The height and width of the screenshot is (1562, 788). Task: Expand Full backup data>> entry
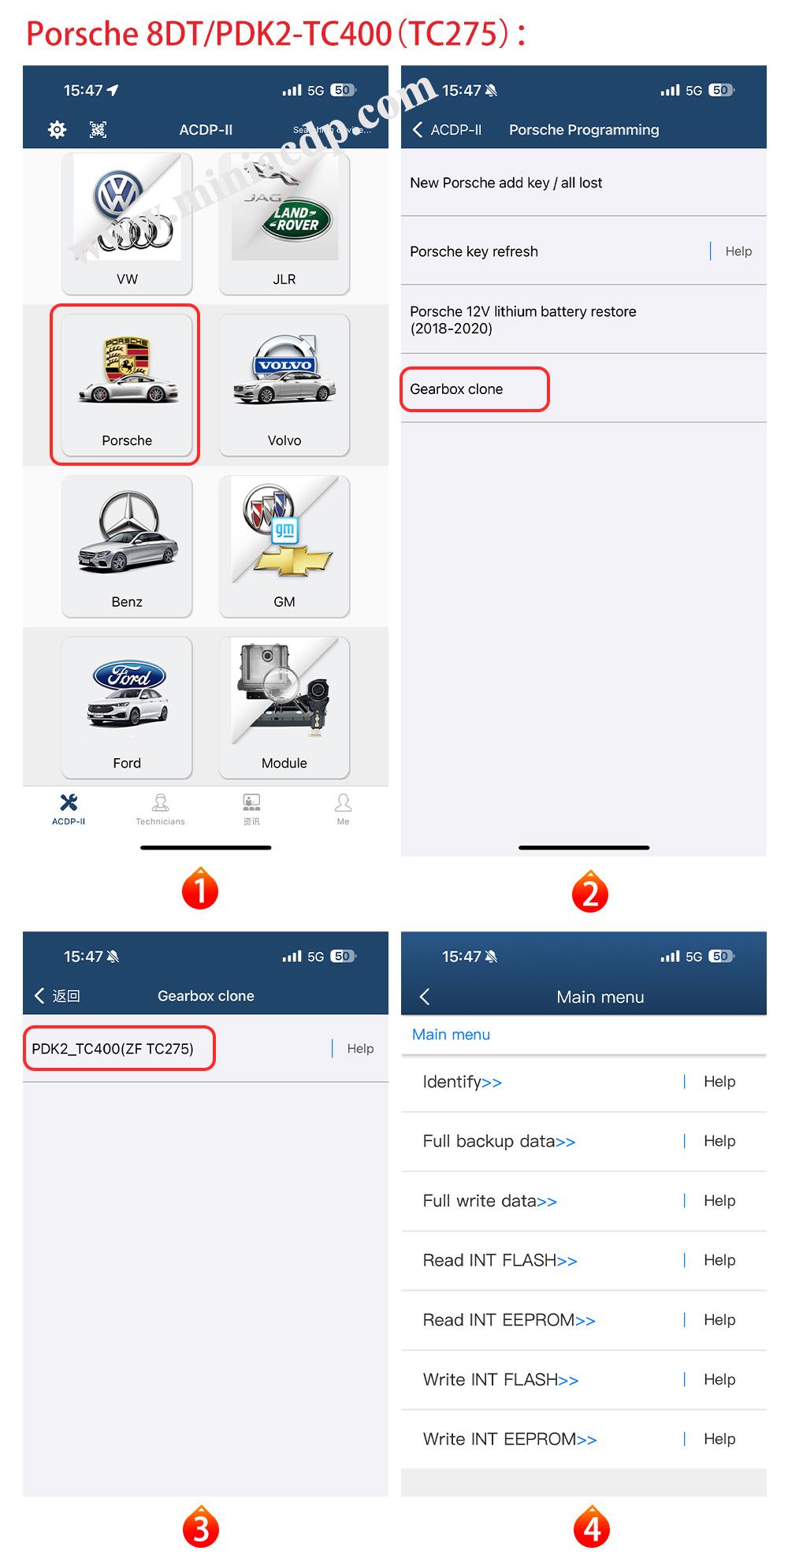coord(499,1141)
